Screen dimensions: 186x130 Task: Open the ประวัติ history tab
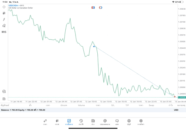click(x=81, y=122)
